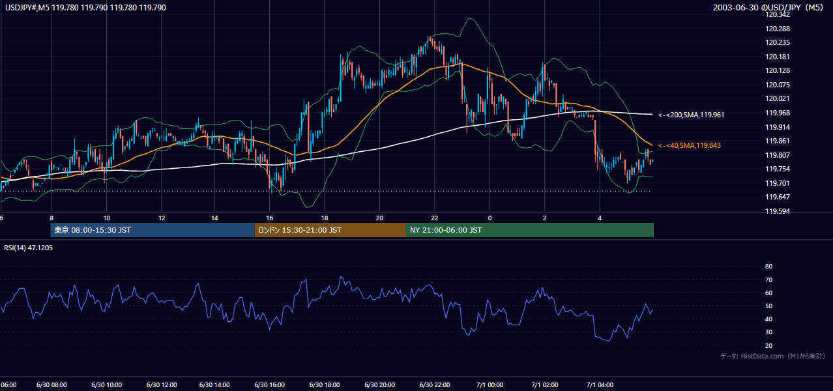The width and height of the screenshot is (833, 391).
Task: Click the bottom axis label 6/30 20:00
Action: click(380, 385)
